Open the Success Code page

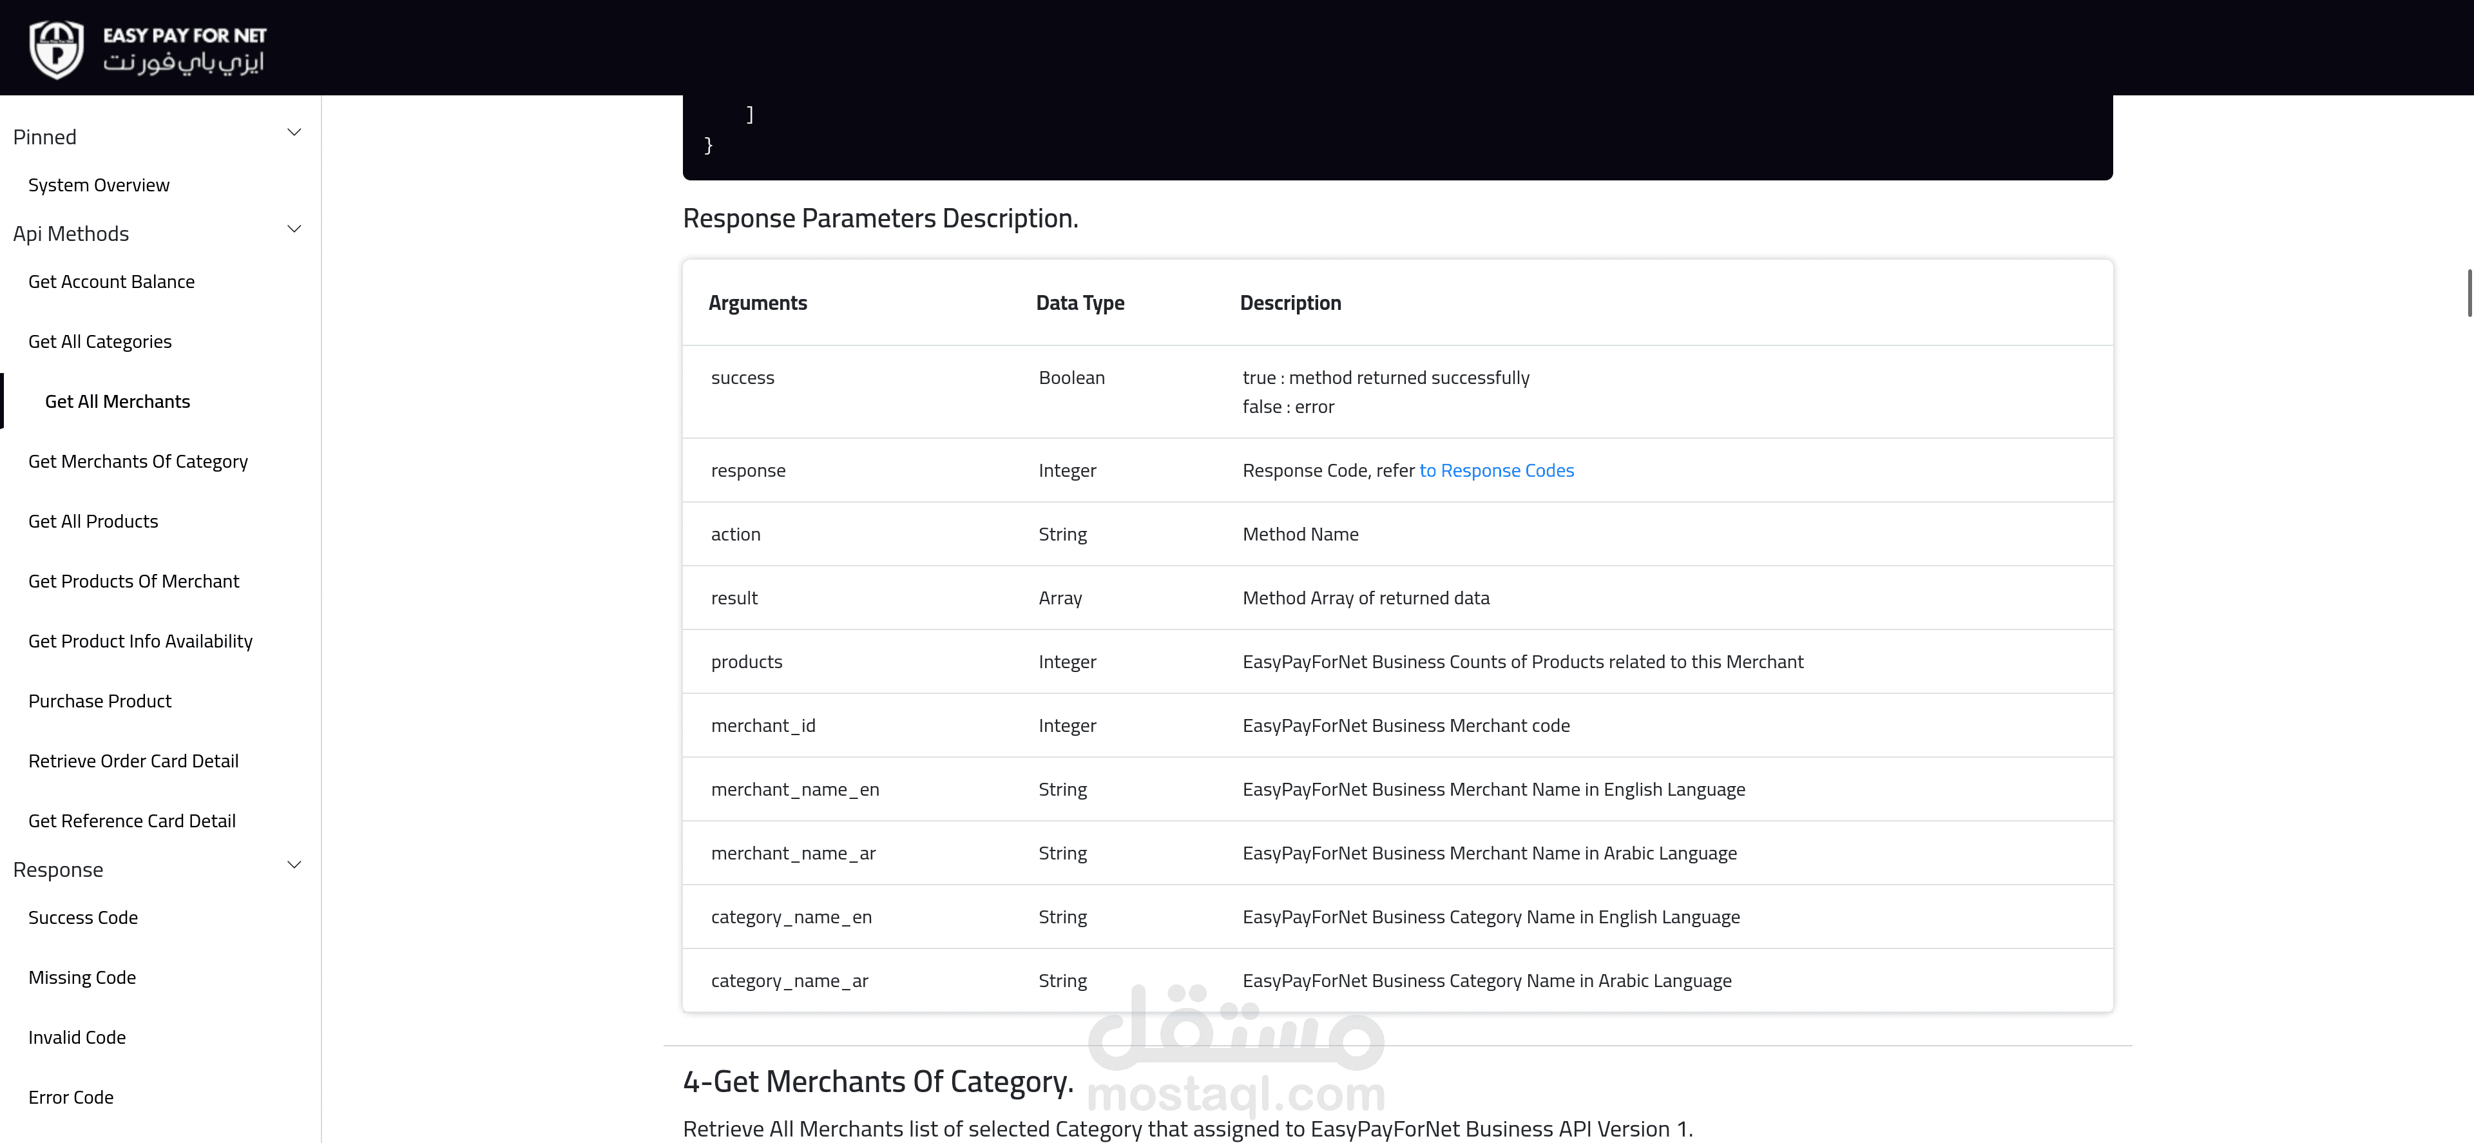click(x=82, y=917)
